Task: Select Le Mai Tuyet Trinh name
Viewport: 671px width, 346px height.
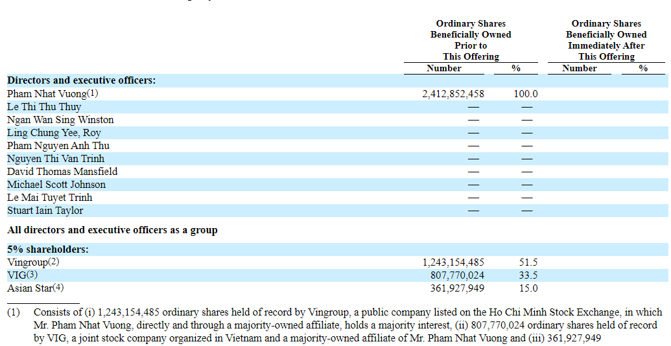Action: pyautogui.click(x=50, y=198)
